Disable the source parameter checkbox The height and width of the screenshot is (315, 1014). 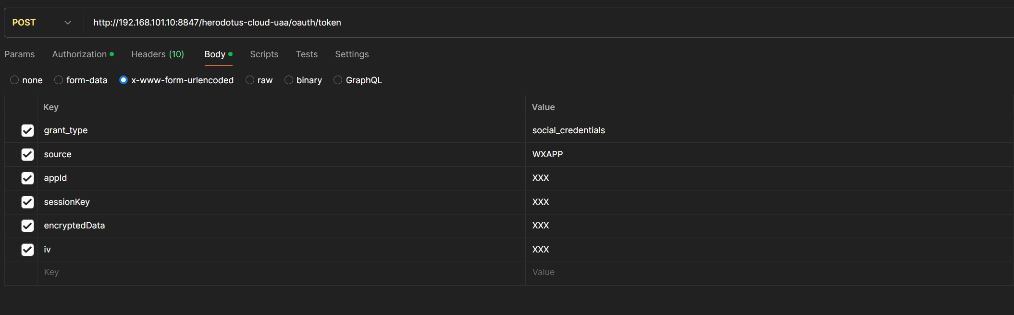pyautogui.click(x=27, y=154)
